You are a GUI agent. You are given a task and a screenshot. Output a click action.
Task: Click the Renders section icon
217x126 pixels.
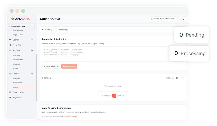tap(10, 50)
